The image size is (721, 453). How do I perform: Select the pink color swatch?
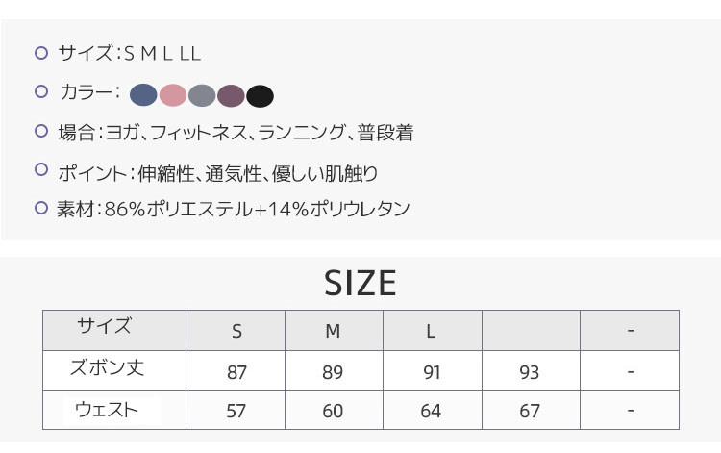(x=172, y=95)
